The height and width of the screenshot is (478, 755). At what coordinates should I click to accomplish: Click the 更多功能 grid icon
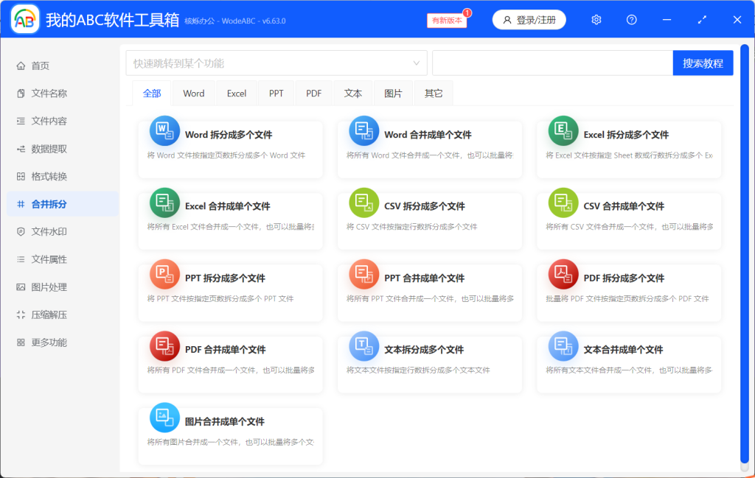coord(21,342)
